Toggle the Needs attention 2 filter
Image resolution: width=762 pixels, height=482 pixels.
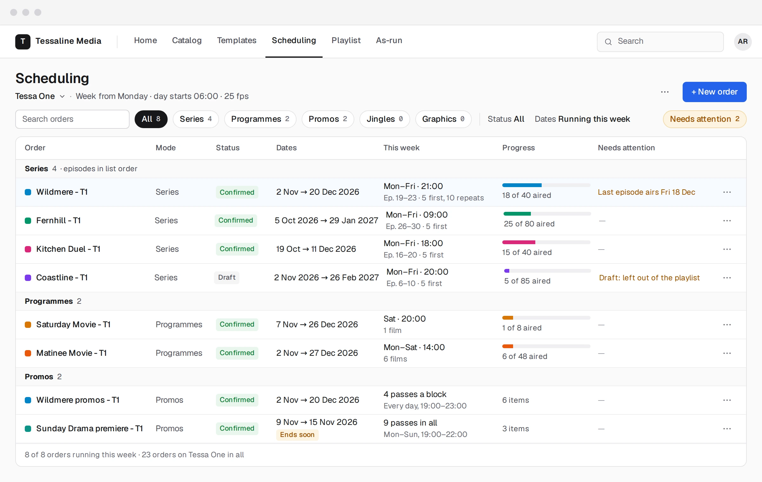pyautogui.click(x=705, y=119)
